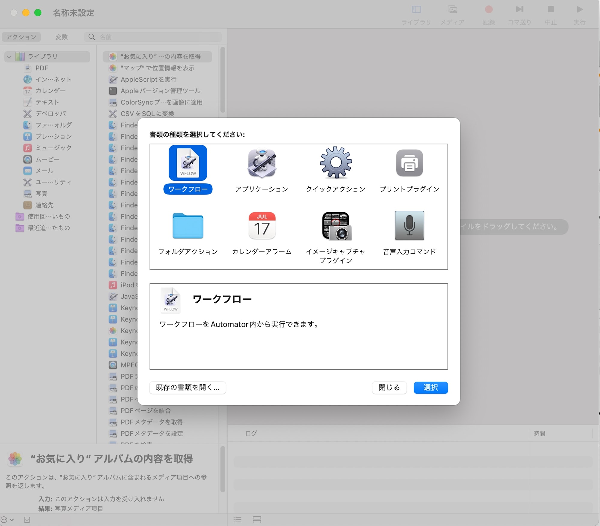Click the 閉じる button
This screenshot has width=600, height=526.
(389, 388)
